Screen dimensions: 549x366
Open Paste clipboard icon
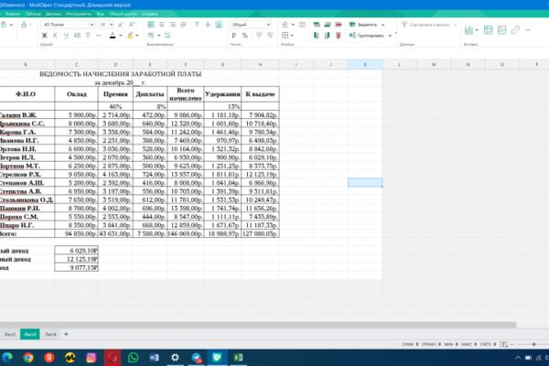click(x=4, y=25)
